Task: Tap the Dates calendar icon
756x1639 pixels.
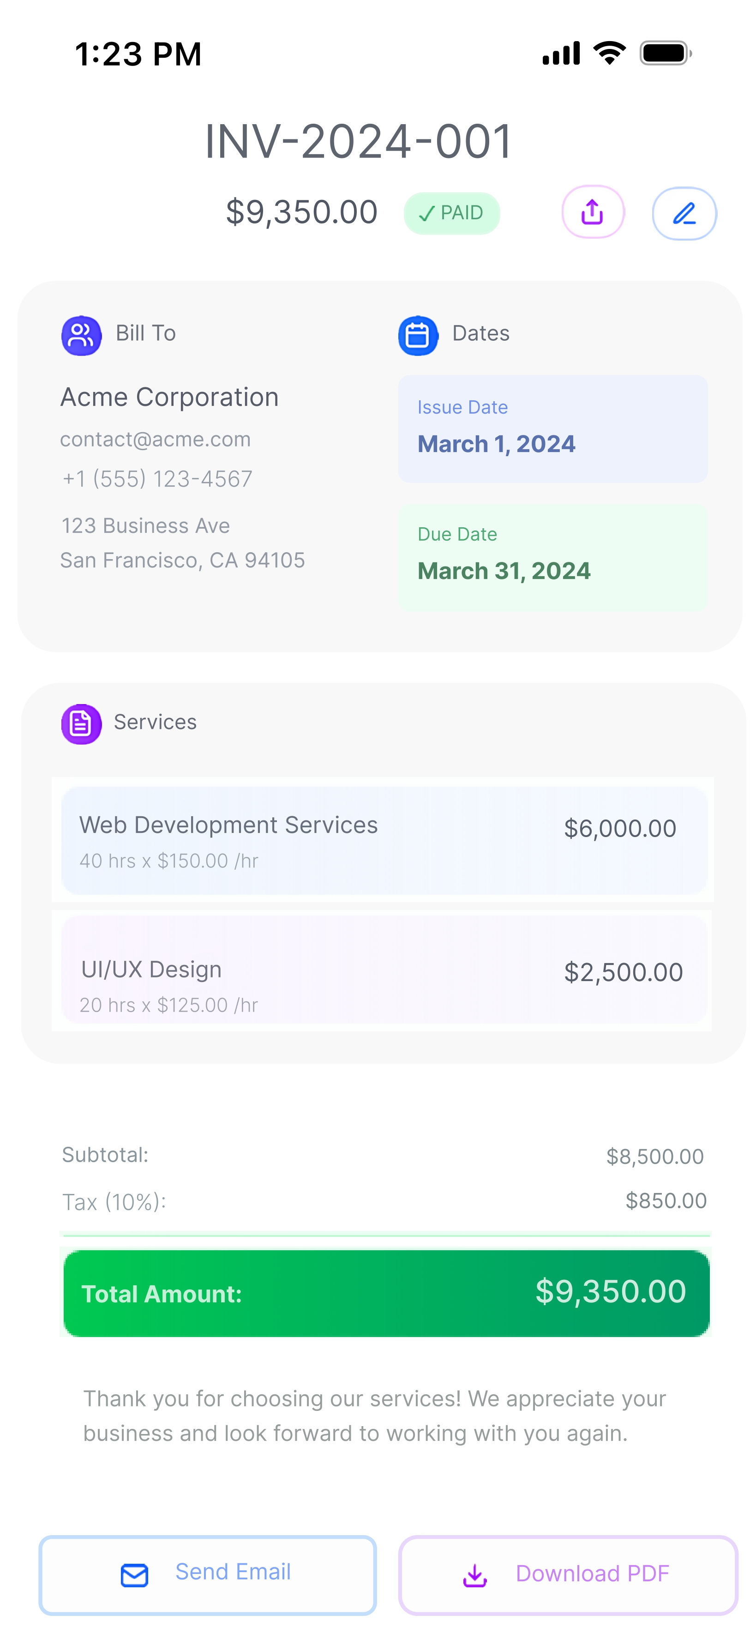Action: (418, 335)
